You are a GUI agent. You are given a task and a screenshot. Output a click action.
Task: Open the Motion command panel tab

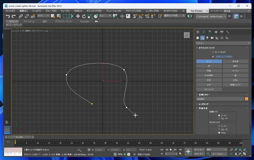(x=216, y=32)
